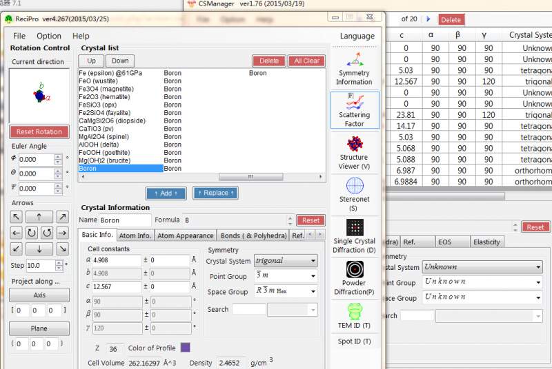
Task: Move selected crystal Down in list
Action: [120, 61]
